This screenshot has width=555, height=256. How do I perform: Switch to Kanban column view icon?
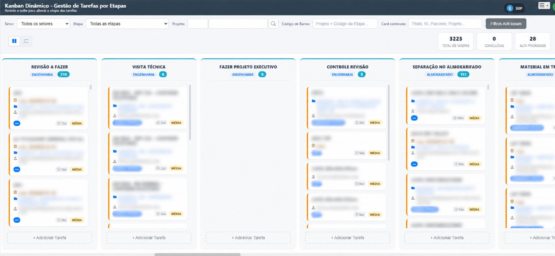click(14, 41)
